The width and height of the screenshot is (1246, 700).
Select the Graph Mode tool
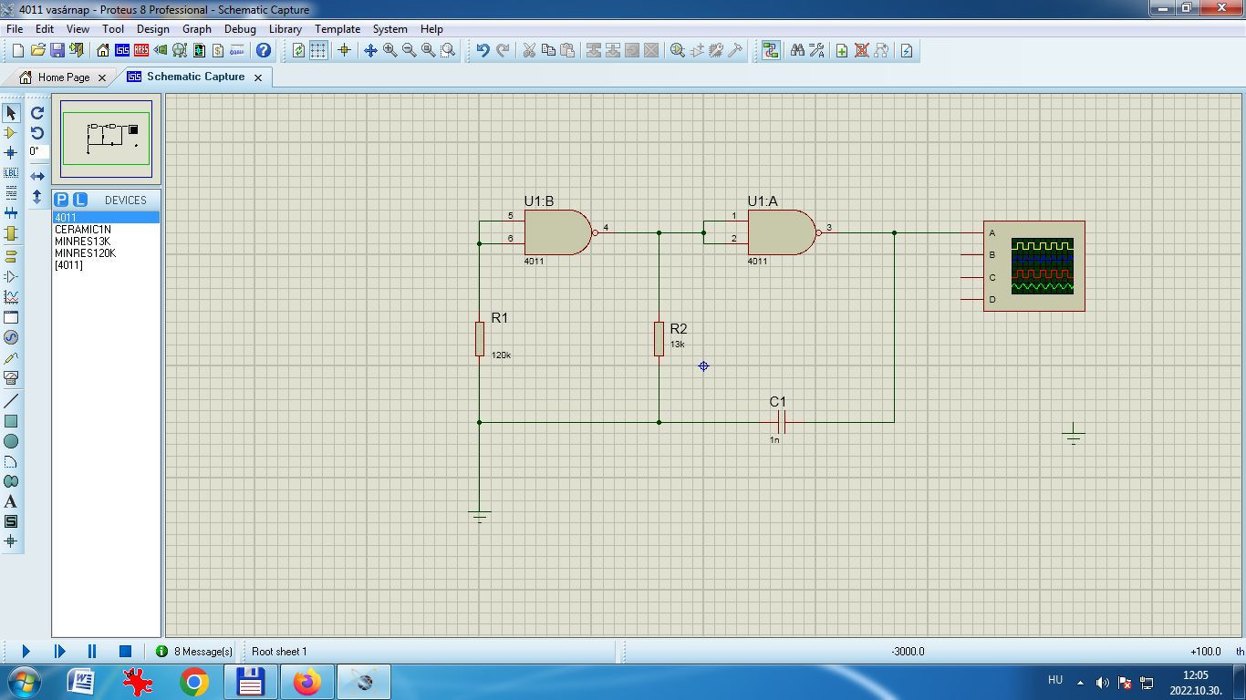click(x=11, y=297)
